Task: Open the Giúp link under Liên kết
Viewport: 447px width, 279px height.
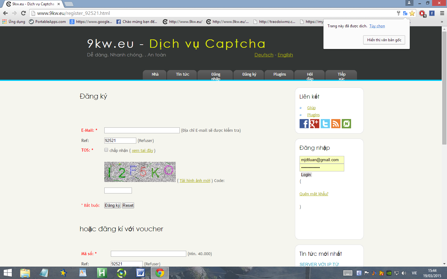Action: [311, 108]
